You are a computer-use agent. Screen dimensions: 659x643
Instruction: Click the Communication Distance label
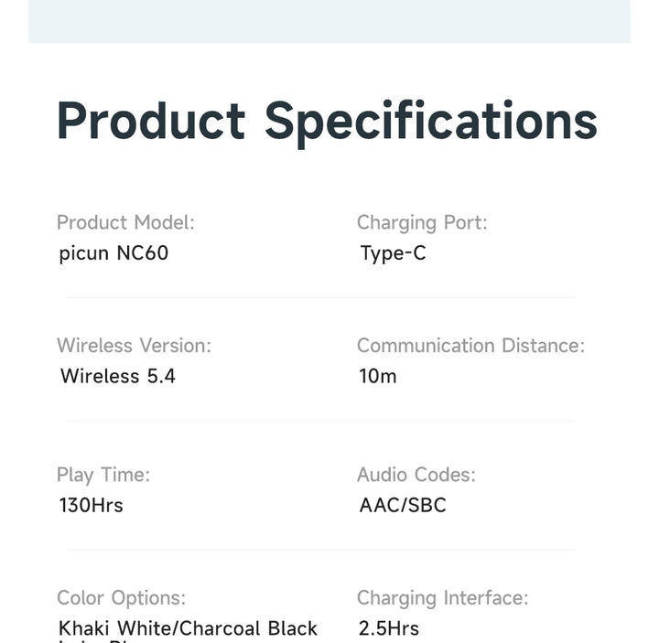(470, 346)
